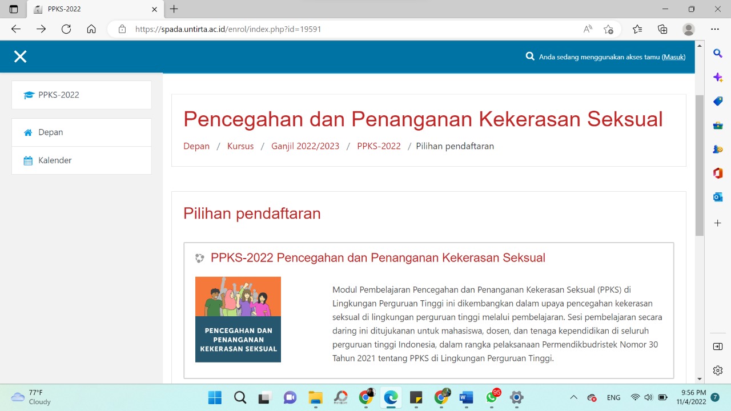Hide the Edge sidebar
The height and width of the screenshot is (411, 731).
click(718, 346)
